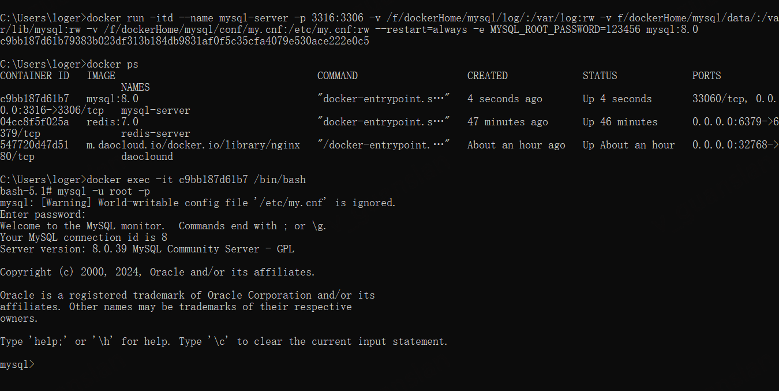Screen dimensions: 779x391
Task: Click the World-writable config file warning
Action: (198, 203)
